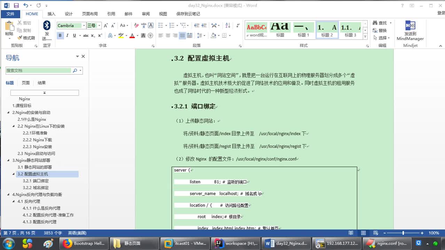Click the phonetic guide icon
Image resolution: width=445 pixels, height=250 pixels.
pyautogui.click(x=144, y=25)
